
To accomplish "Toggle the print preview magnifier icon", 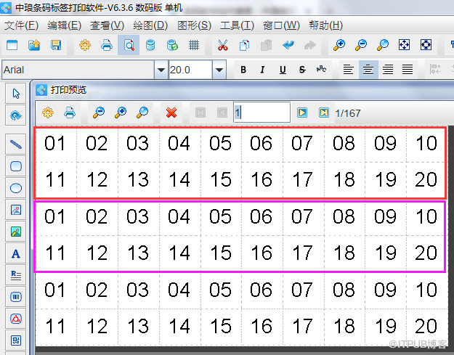I will click(x=129, y=45).
